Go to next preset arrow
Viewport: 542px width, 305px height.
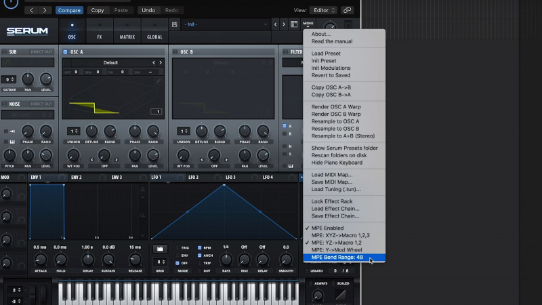click(284, 24)
